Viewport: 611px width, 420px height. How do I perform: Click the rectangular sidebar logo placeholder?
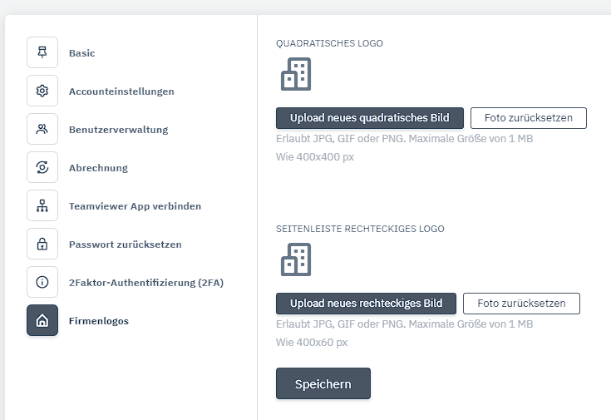(296, 259)
